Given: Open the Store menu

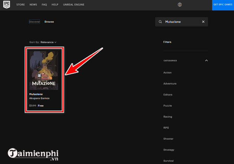Looking at the screenshot, I should [20, 4].
